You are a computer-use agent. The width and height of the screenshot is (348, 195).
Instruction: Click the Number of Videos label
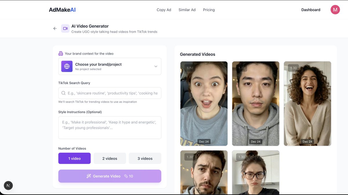pos(72,148)
